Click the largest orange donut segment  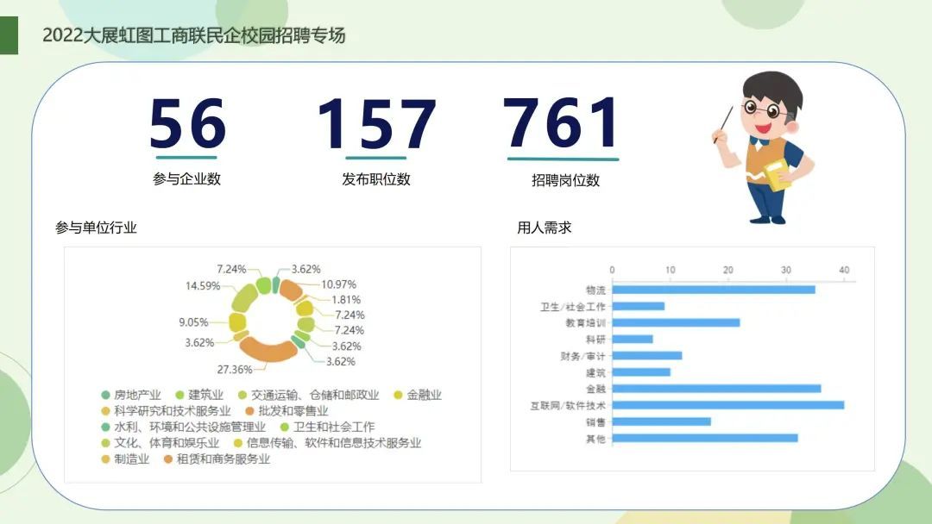268,350
